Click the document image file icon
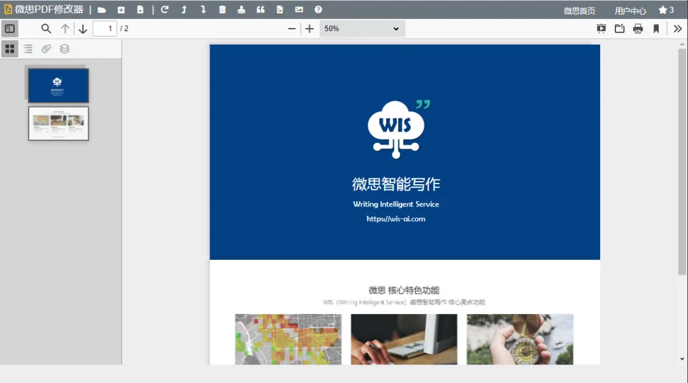Screen dimensions: 688x383 [x=280, y=9]
